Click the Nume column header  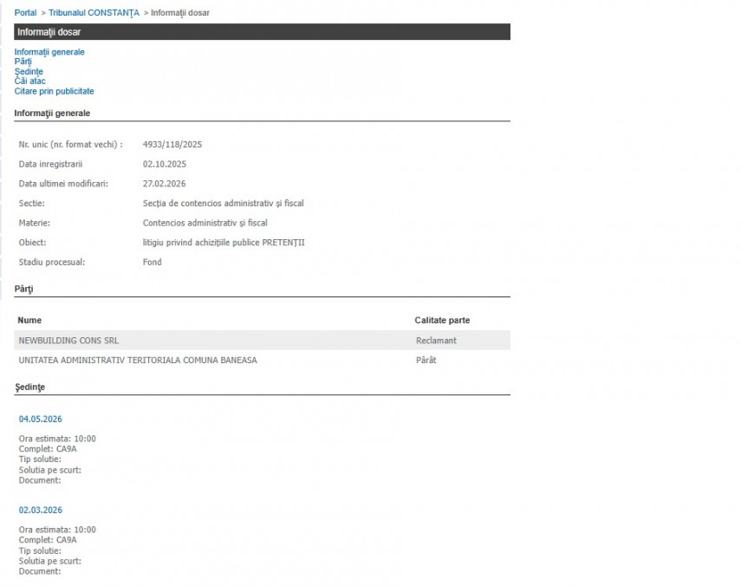[x=29, y=321]
